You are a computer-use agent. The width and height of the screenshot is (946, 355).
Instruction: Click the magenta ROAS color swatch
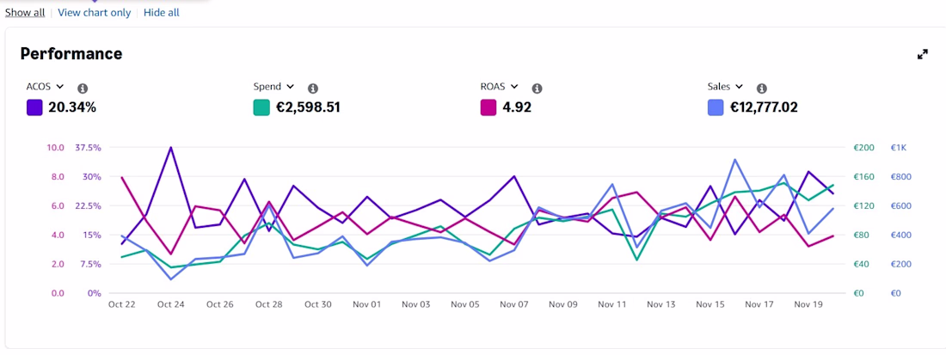488,108
